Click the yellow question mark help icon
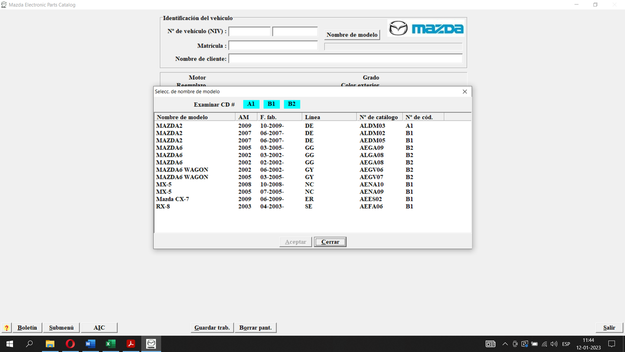625x352 pixels. click(6, 328)
